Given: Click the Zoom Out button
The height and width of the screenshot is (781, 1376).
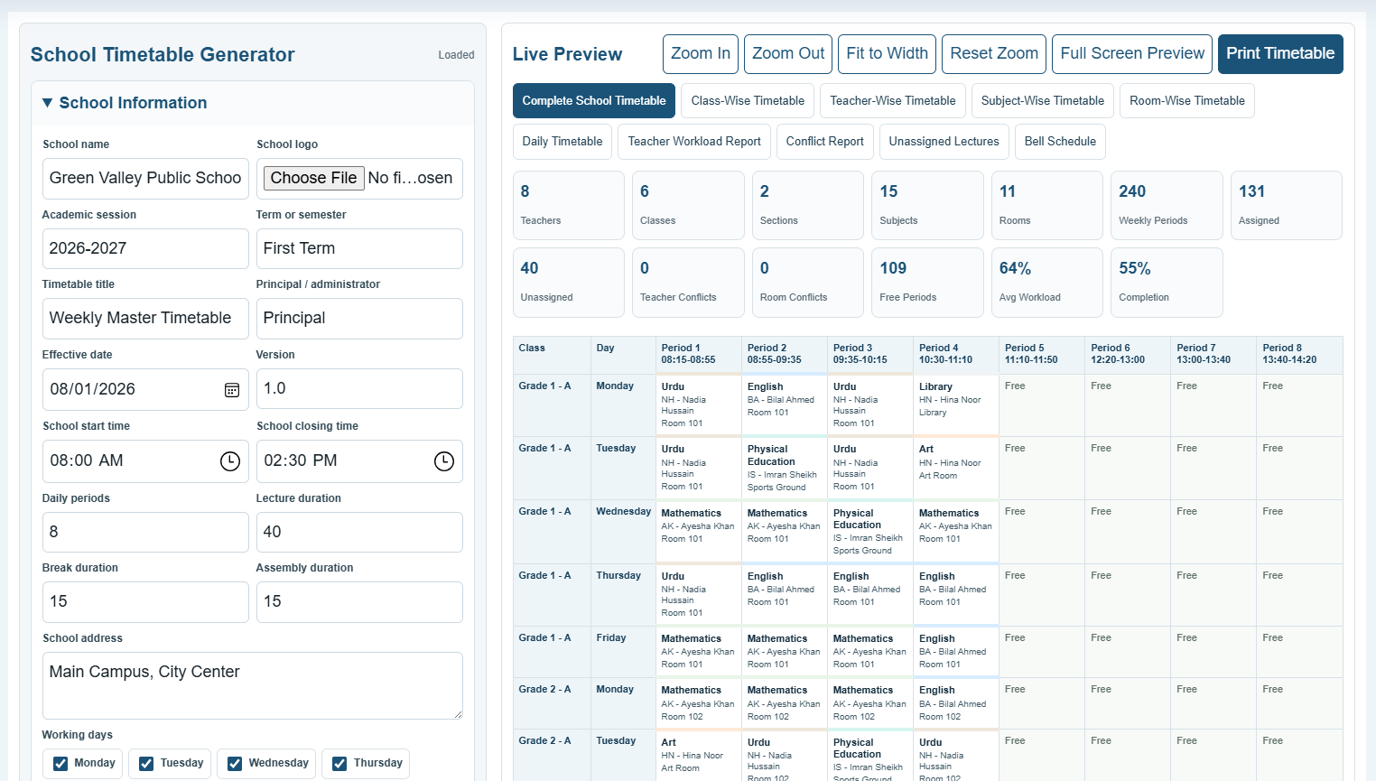Looking at the screenshot, I should pyautogui.click(x=788, y=54).
